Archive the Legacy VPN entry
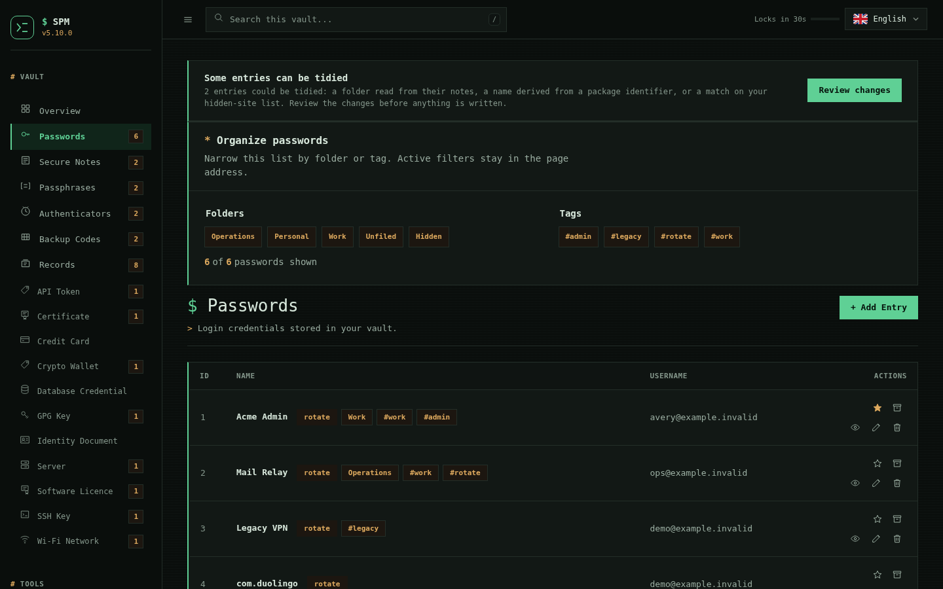This screenshot has height=589, width=943. [897, 519]
